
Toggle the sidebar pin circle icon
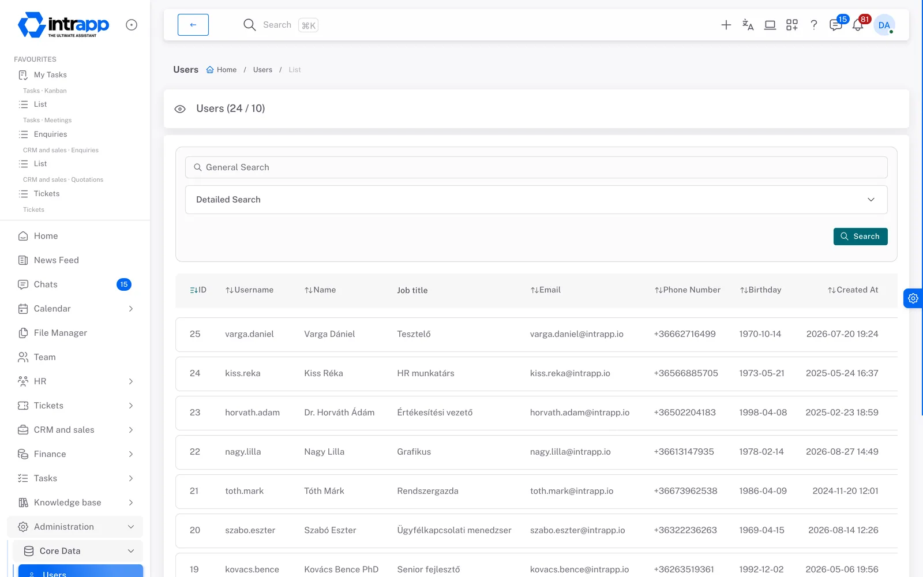(132, 25)
